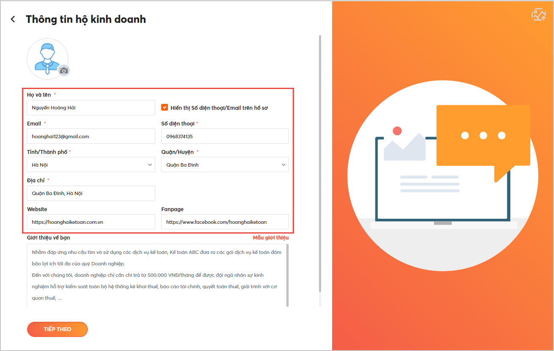Screen dimensions: 554x351
Task: Click the profile avatar picture
Action: point(48,59)
